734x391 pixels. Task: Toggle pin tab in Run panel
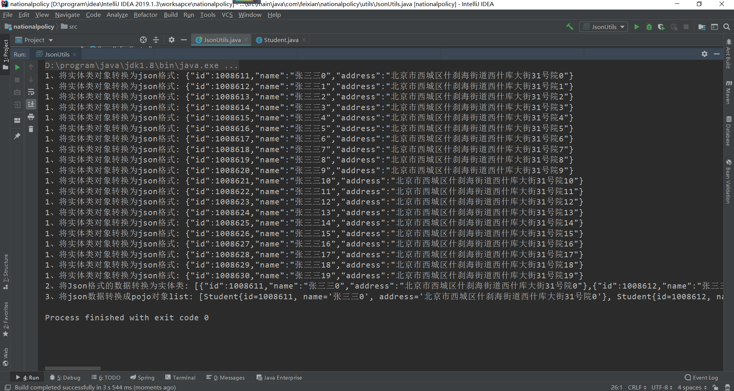pos(17,136)
